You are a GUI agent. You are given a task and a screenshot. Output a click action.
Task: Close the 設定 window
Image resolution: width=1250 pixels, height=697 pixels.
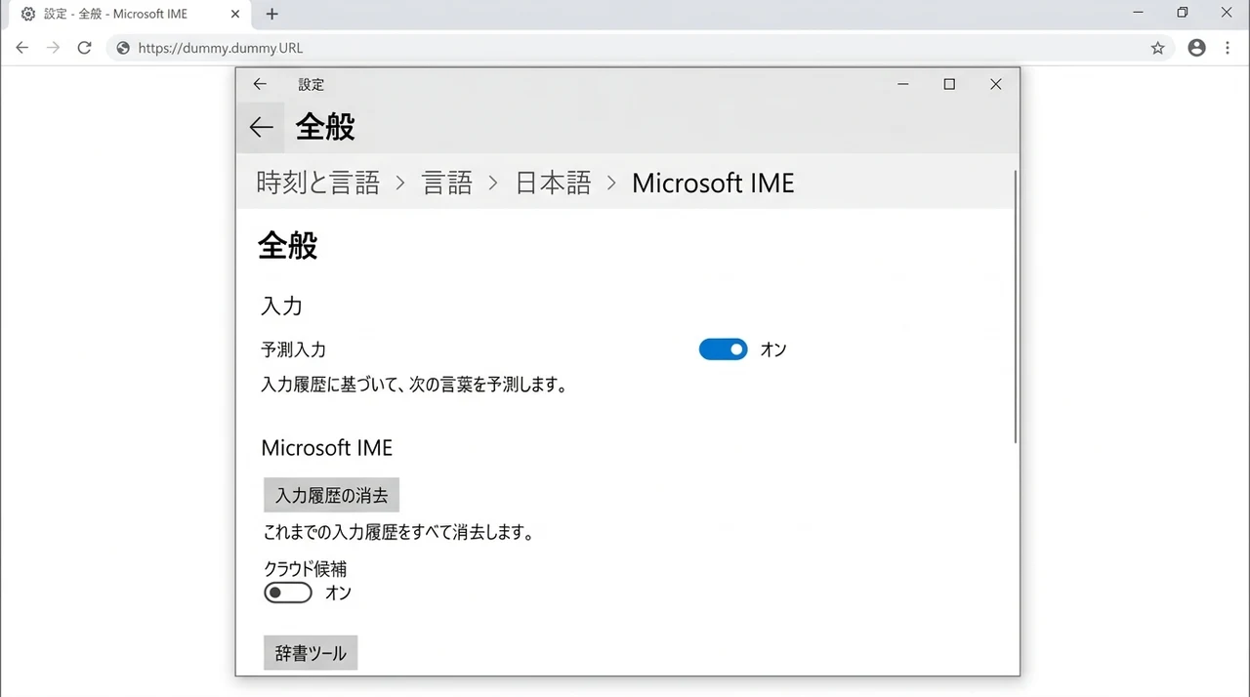point(996,85)
